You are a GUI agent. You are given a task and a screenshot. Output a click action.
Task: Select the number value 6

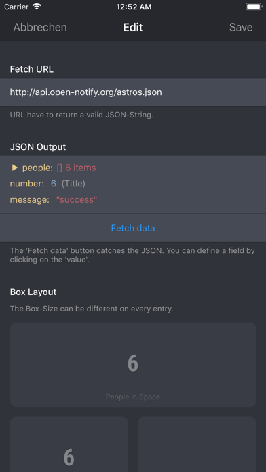coord(54,184)
